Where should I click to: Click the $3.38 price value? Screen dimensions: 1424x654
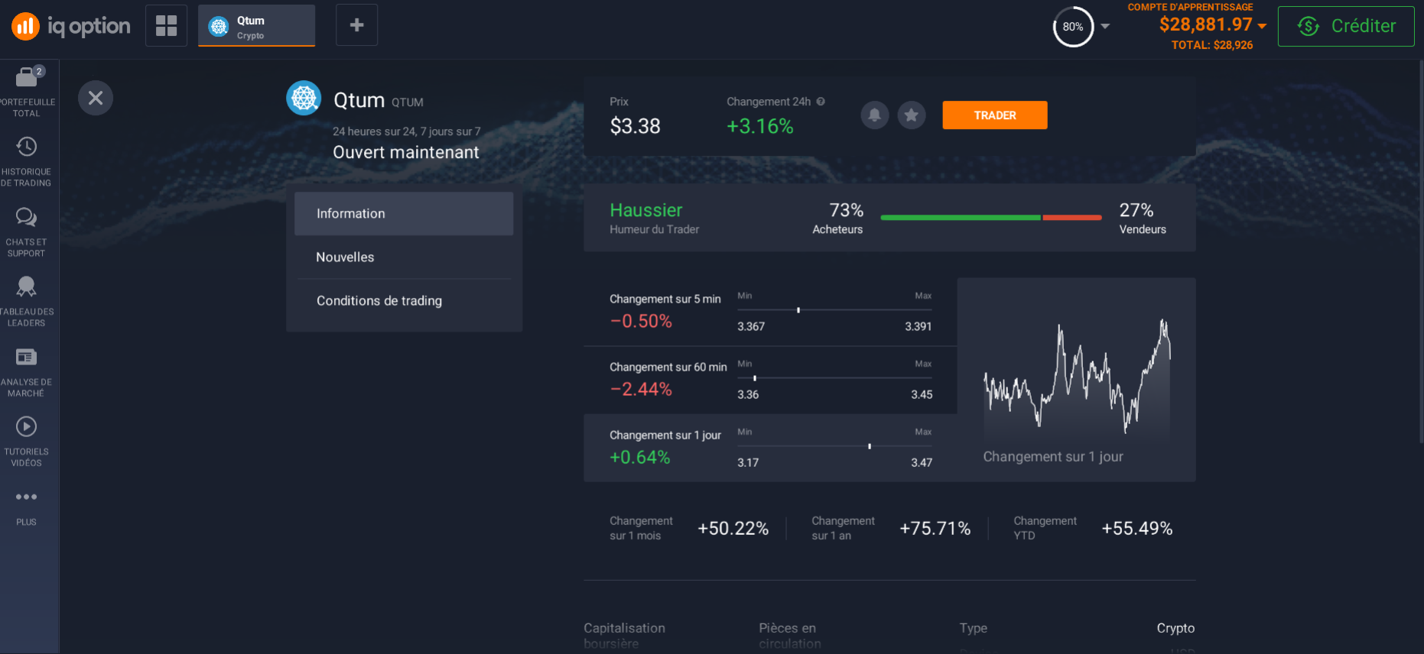coord(635,126)
